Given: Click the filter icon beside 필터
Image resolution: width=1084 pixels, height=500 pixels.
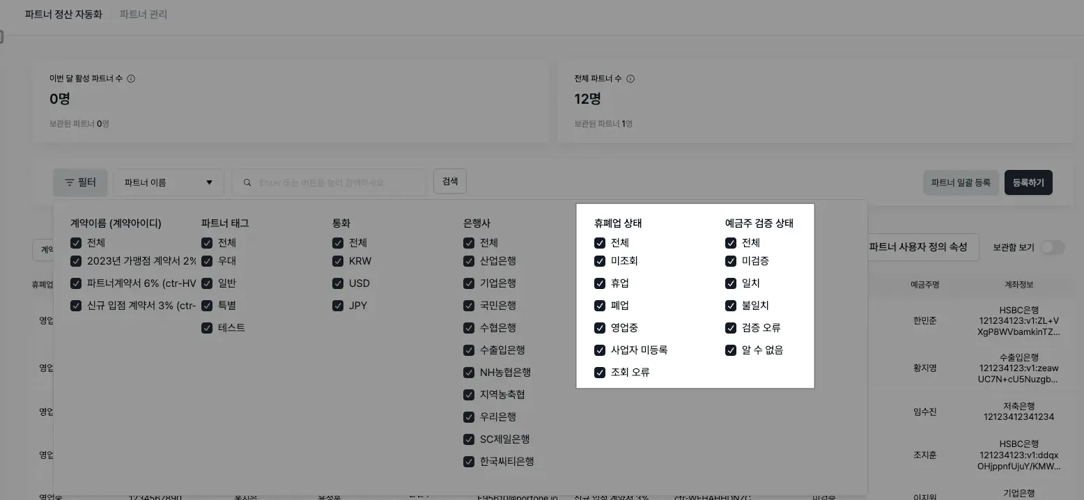Looking at the screenshot, I should tap(70, 182).
